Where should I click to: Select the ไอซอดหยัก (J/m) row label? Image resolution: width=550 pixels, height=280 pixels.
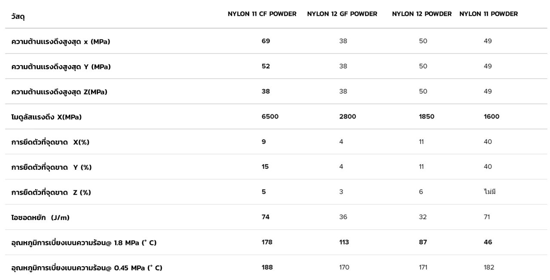pos(40,218)
